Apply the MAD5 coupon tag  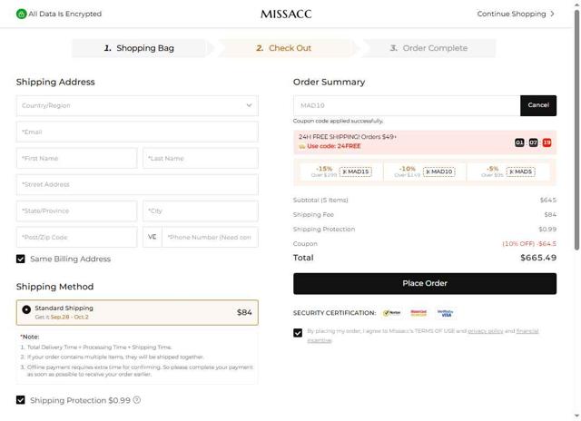tap(520, 171)
